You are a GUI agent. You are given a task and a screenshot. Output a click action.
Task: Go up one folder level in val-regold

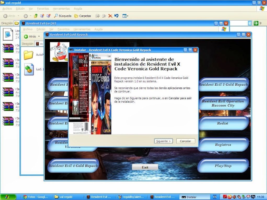coord(36,16)
